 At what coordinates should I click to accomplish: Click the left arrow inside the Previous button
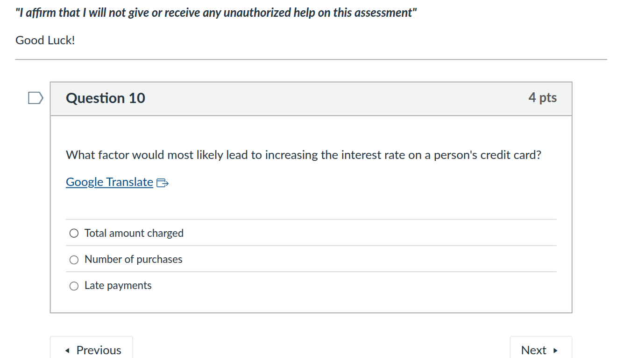(x=66, y=350)
